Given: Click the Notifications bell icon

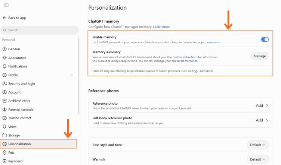Looking at the screenshot, I should click(x=4, y=66).
